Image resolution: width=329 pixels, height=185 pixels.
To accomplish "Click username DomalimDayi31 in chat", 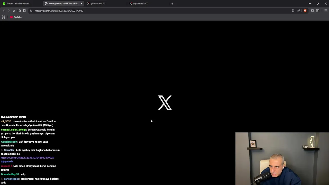I will (10, 174).
